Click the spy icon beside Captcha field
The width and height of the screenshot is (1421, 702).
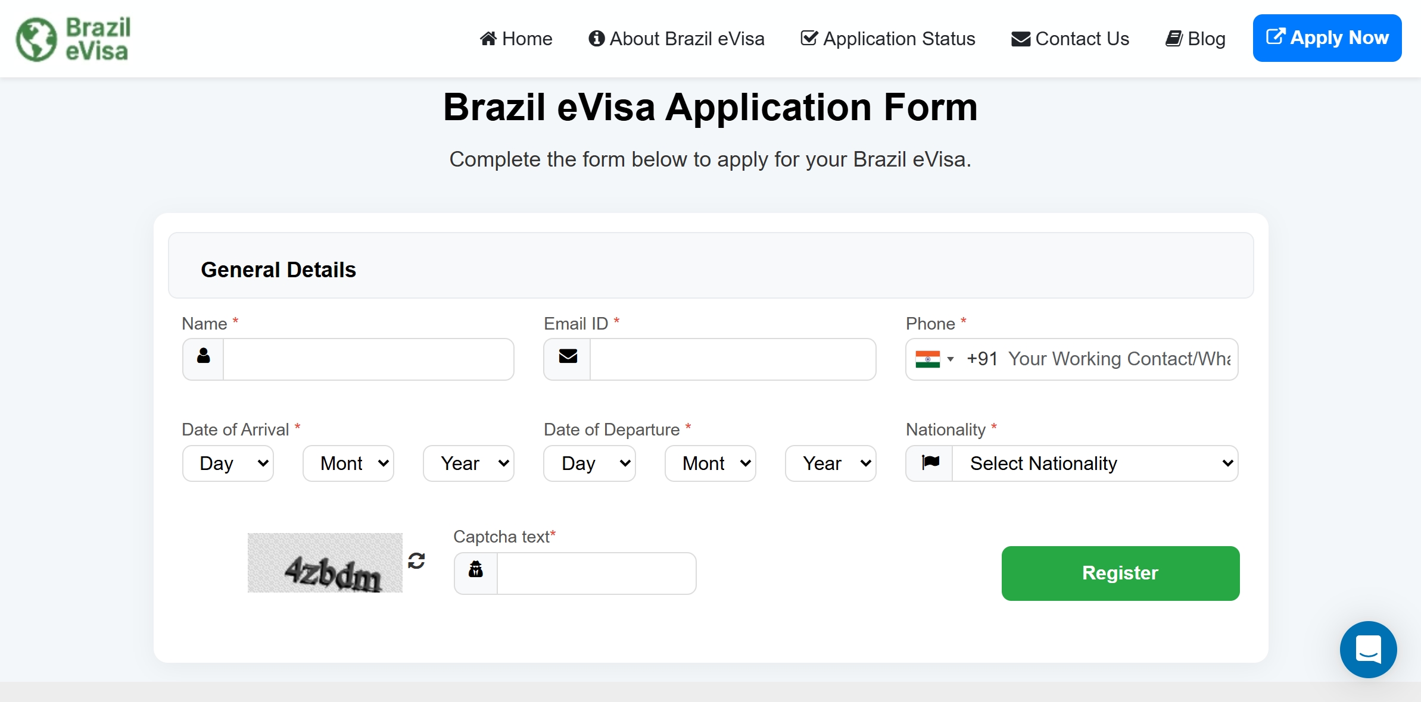coord(476,571)
